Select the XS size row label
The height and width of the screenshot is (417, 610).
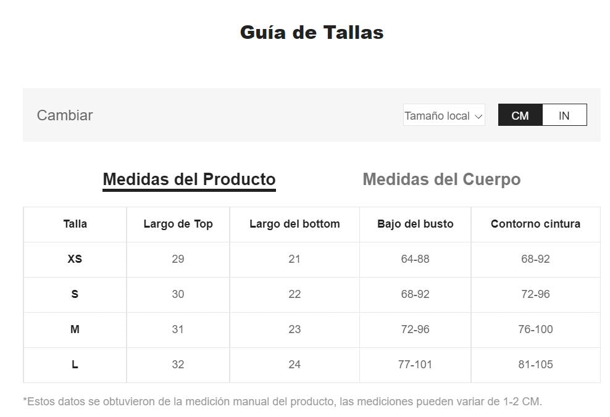pos(75,259)
